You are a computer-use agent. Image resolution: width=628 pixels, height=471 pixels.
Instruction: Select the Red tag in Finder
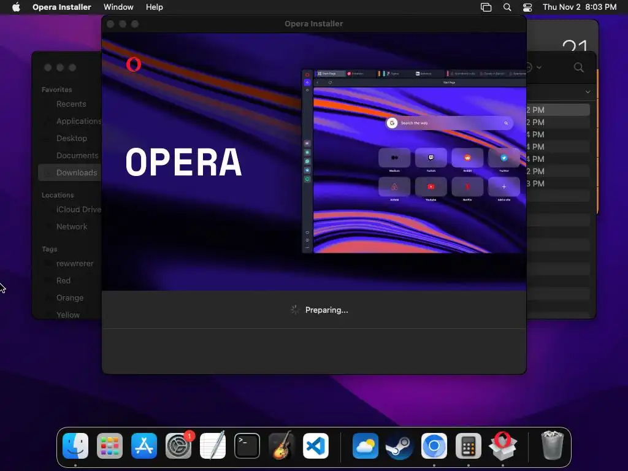pyautogui.click(x=63, y=281)
